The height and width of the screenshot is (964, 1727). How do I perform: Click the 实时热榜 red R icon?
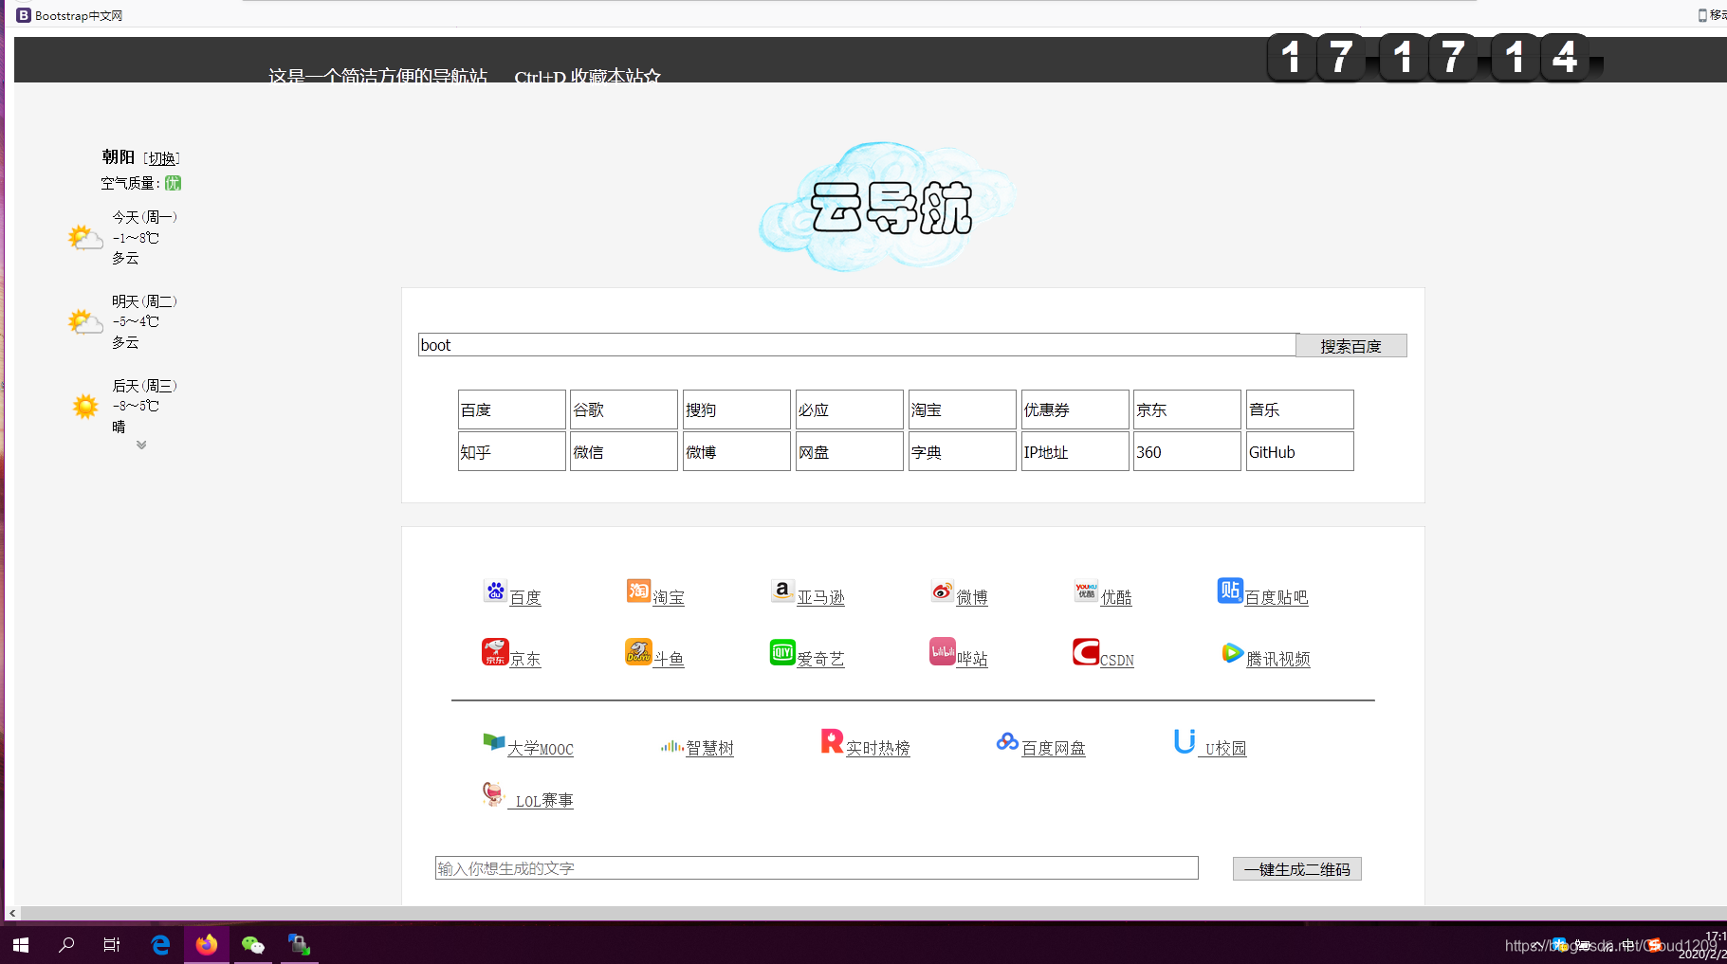pos(832,741)
